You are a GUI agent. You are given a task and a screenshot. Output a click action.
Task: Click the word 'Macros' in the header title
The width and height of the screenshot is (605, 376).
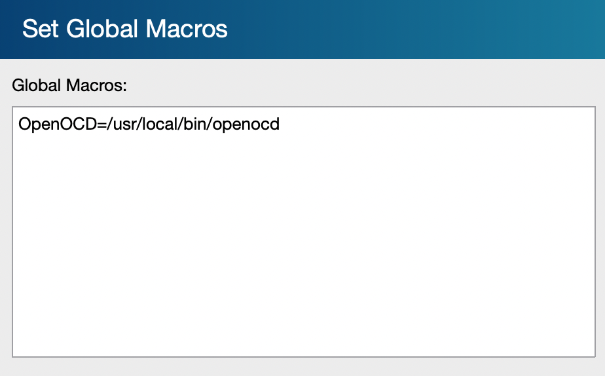pyautogui.click(x=187, y=29)
